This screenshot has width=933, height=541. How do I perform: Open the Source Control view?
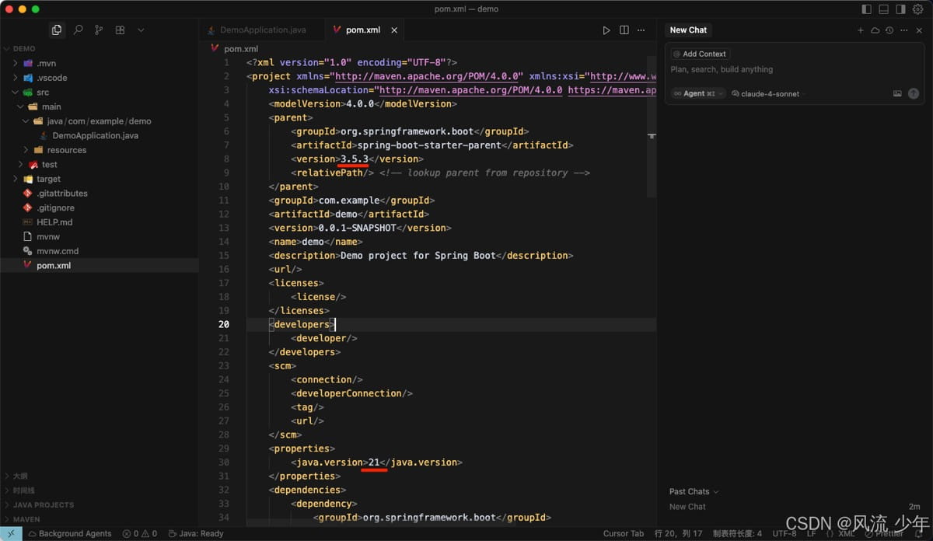pyautogui.click(x=99, y=30)
